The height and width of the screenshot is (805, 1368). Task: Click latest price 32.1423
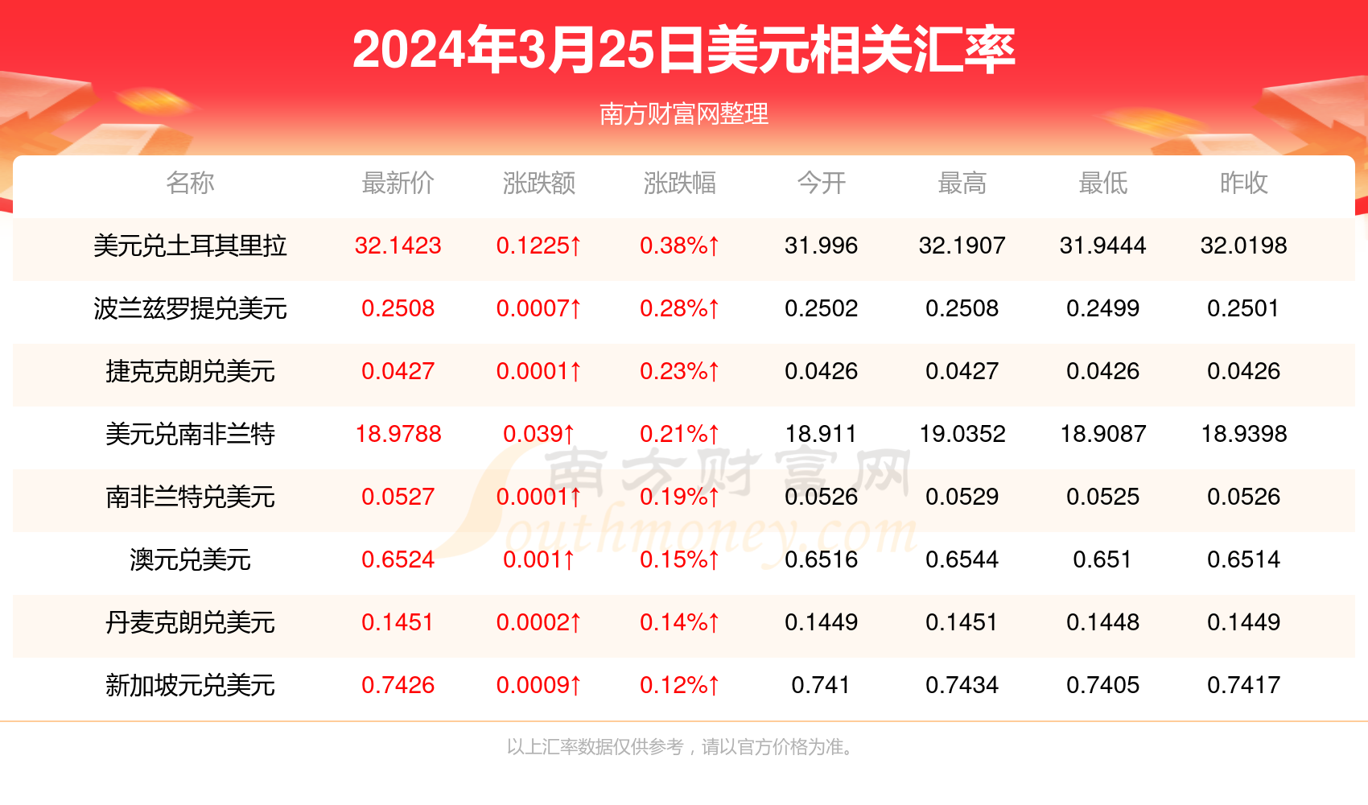398,246
